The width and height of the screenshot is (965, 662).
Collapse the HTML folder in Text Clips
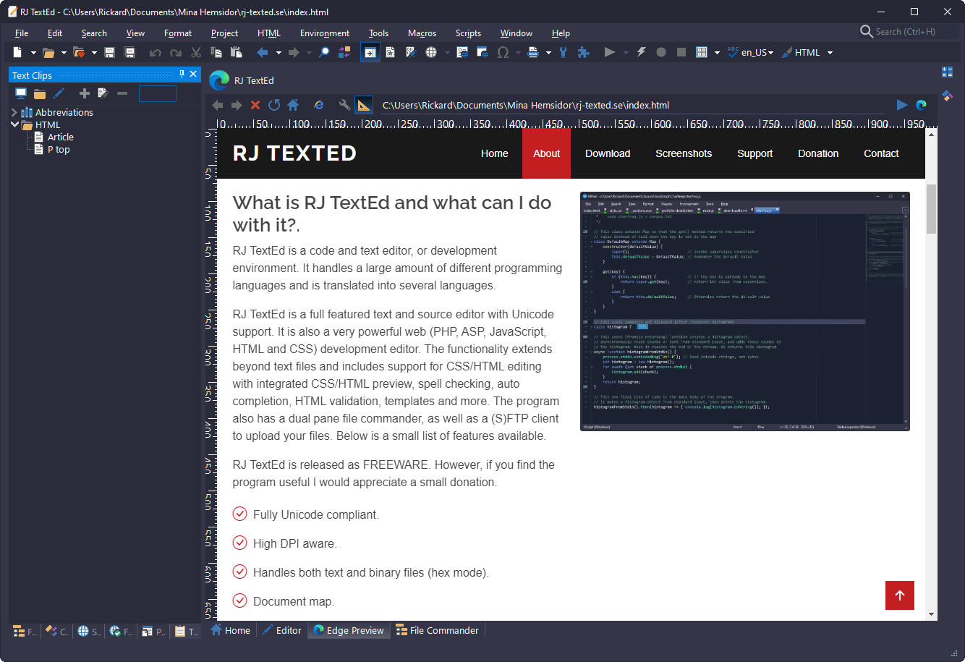coord(14,124)
